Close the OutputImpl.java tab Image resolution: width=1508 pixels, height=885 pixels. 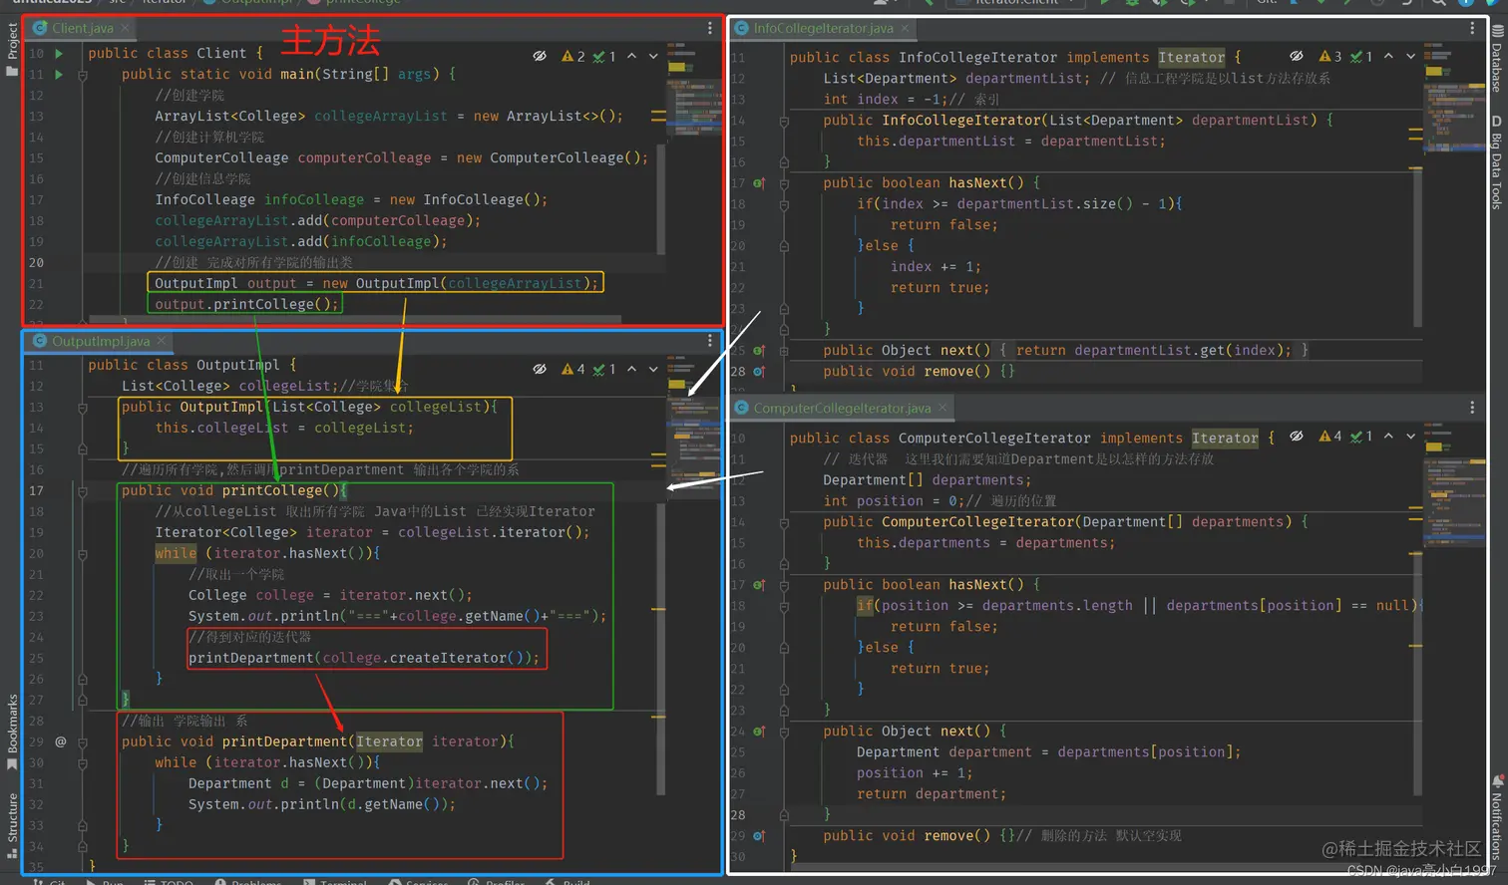click(162, 341)
